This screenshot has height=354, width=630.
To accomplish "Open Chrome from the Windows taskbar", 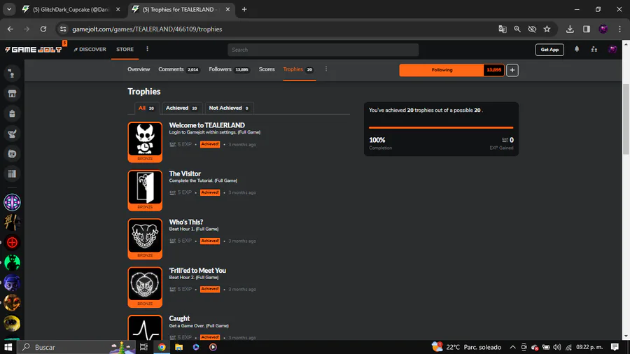I will coord(162,347).
